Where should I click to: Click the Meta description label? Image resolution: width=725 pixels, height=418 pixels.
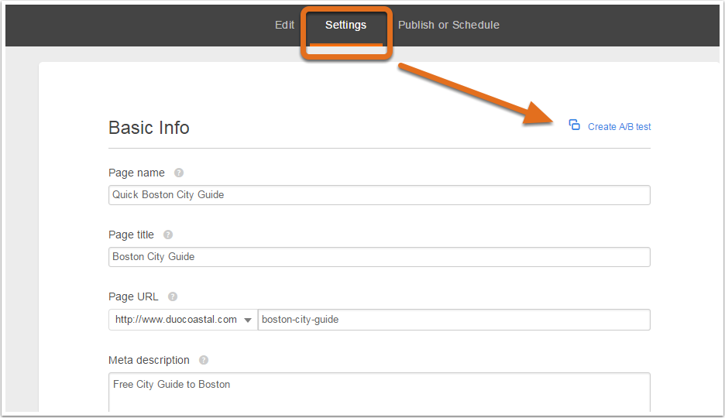coord(149,360)
